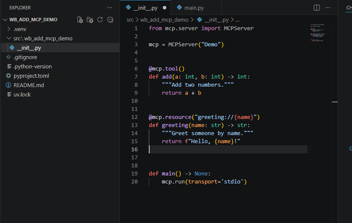This screenshot has width=352, height=223.
Task: Click the "Demo" string on line 3
Action: pyautogui.click(x=211, y=44)
